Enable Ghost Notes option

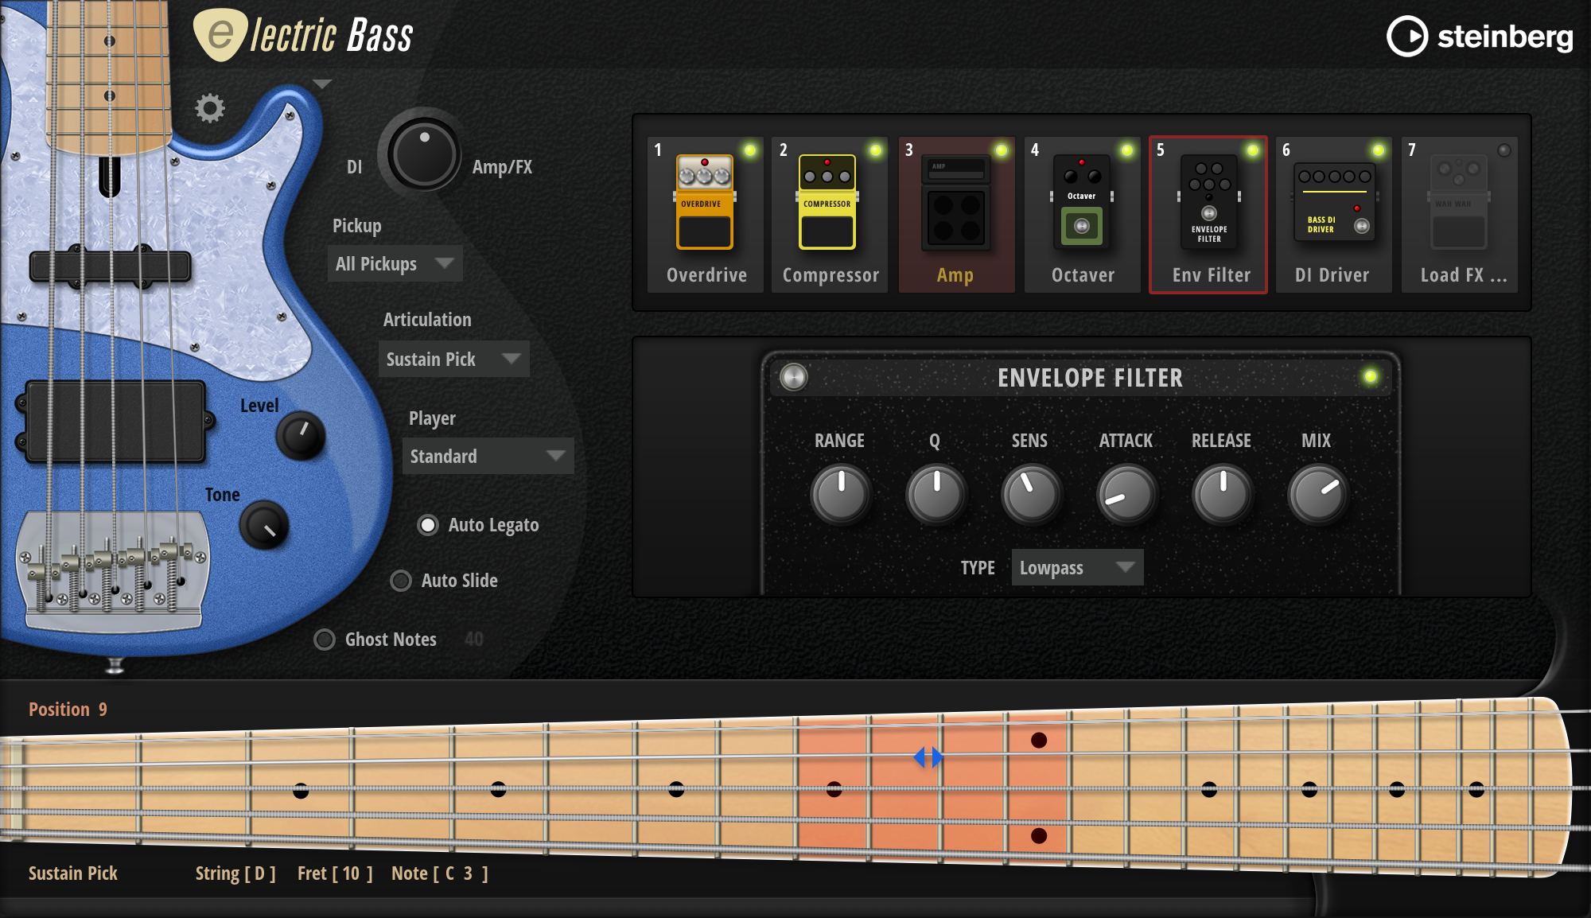tap(325, 640)
